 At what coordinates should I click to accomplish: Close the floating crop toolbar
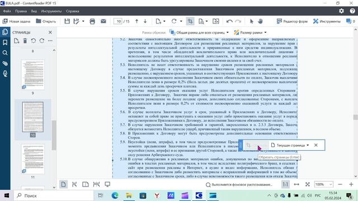point(315,145)
